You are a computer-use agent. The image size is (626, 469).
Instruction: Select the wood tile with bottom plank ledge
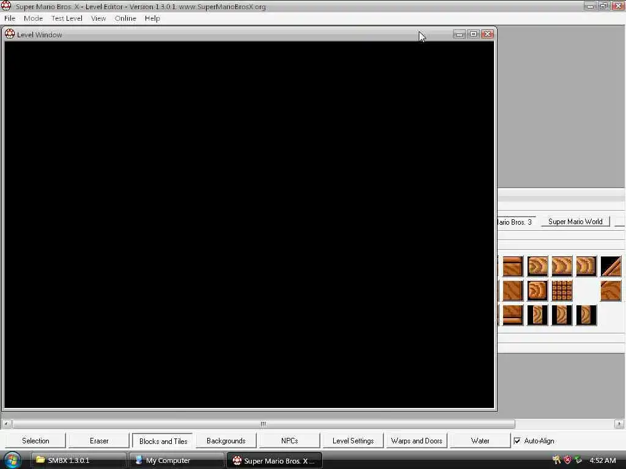[x=513, y=315]
